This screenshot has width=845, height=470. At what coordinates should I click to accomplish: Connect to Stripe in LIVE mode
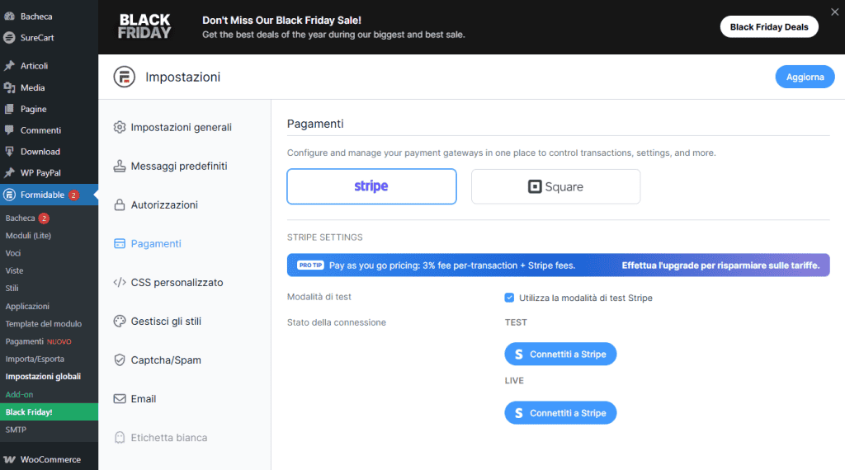[x=560, y=413]
